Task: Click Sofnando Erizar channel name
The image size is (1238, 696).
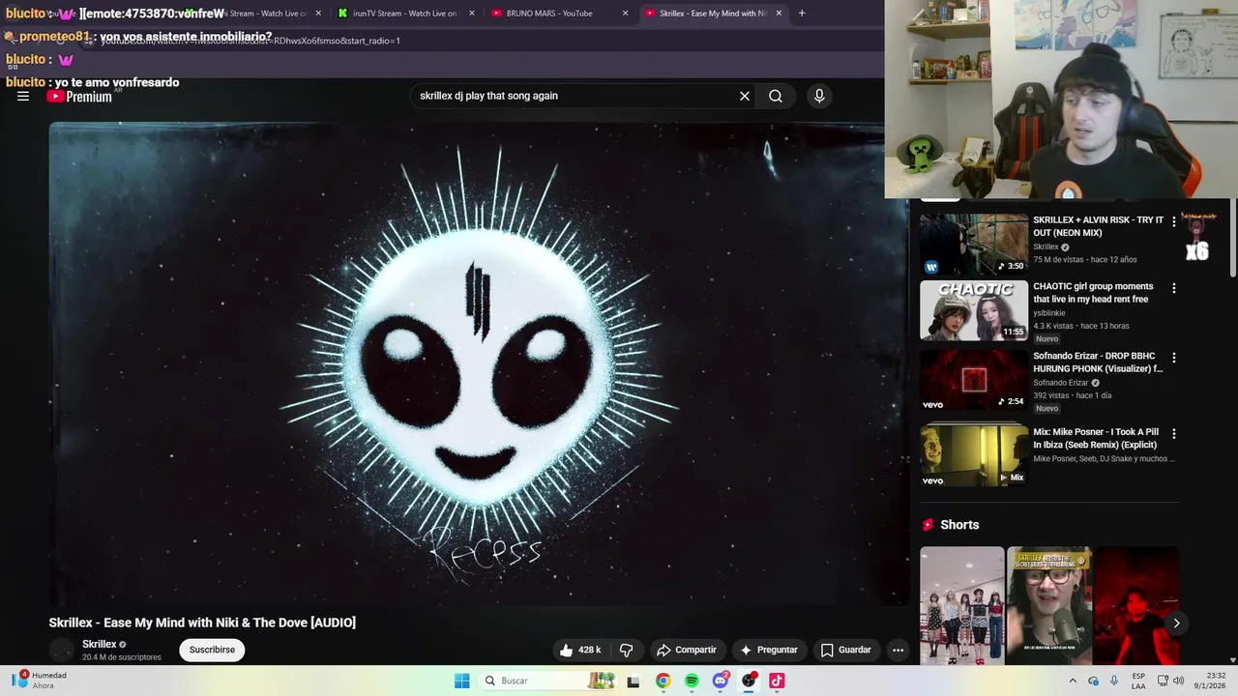Action: 1061,383
